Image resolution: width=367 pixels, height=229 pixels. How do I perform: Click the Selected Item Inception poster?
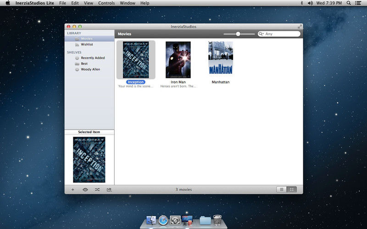89,159
